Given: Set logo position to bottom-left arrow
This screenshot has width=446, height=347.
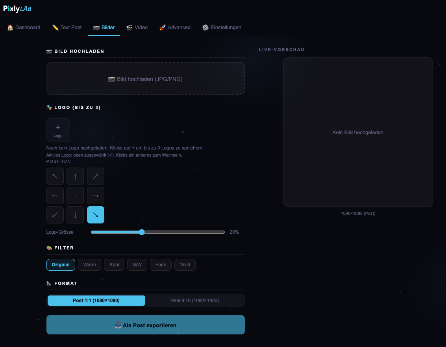Looking at the screenshot, I should point(55,215).
